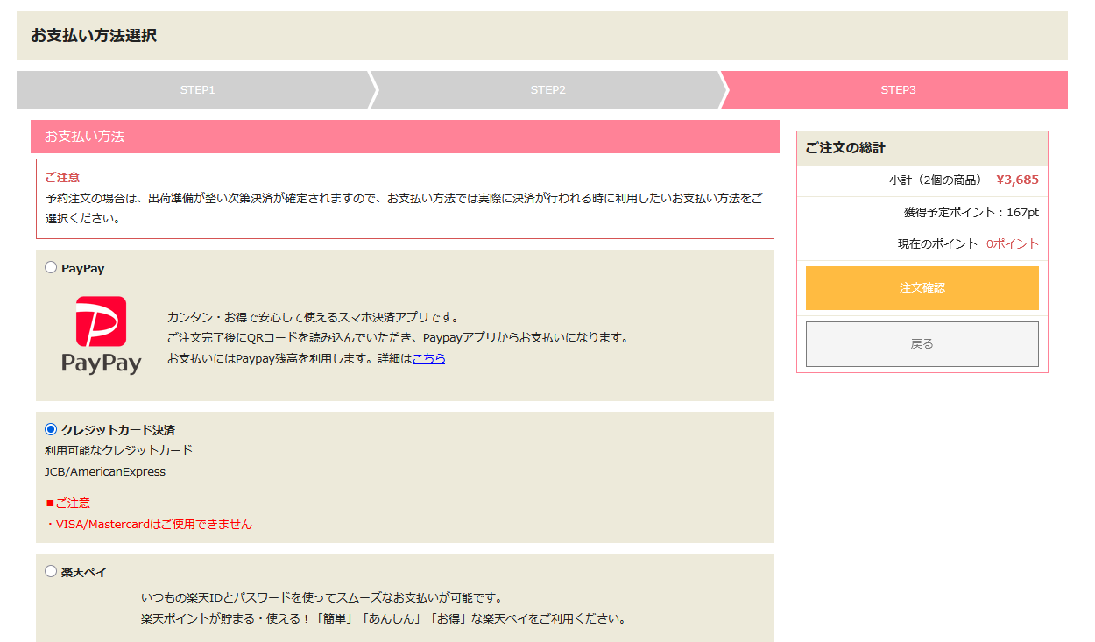Click the subtotal amount ¥3,685
The height and width of the screenshot is (642, 1095).
coord(1017,180)
